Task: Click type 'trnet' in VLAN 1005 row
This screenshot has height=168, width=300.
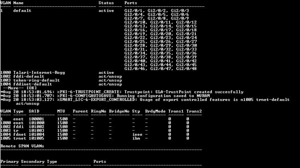Action: (x=20, y=138)
